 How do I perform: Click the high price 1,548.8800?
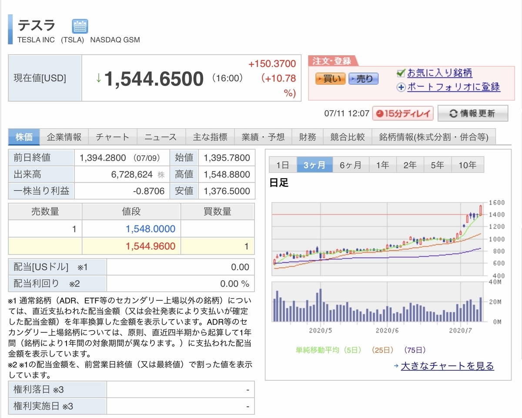(x=227, y=174)
